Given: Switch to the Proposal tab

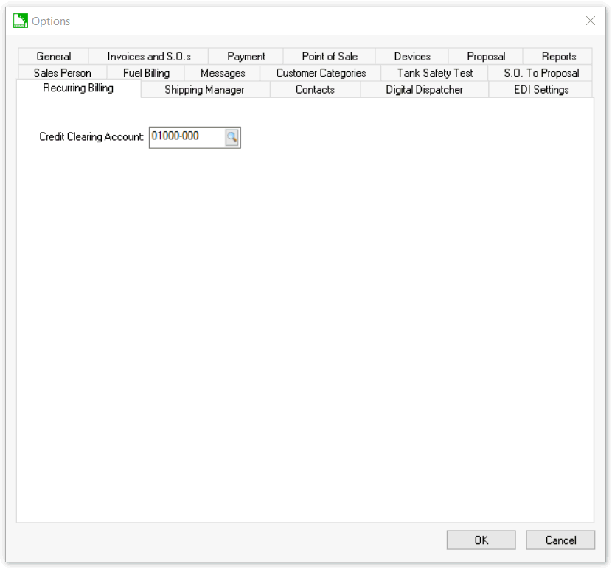Looking at the screenshot, I should [486, 57].
